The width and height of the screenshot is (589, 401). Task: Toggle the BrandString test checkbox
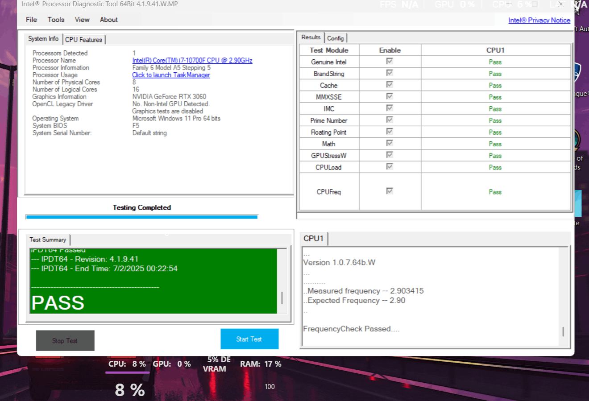(390, 73)
